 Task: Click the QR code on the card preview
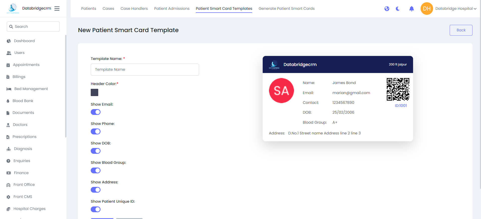pyautogui.click(x=398, y=89)
